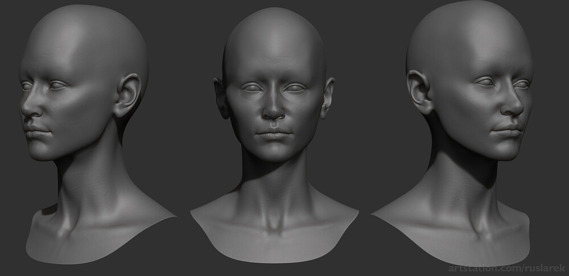Click the forehead of the front-facing head
Screen dimensions: 569x276
click(274, 58)
